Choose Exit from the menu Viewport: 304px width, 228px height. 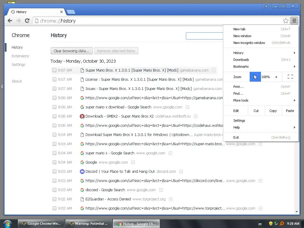261,137
